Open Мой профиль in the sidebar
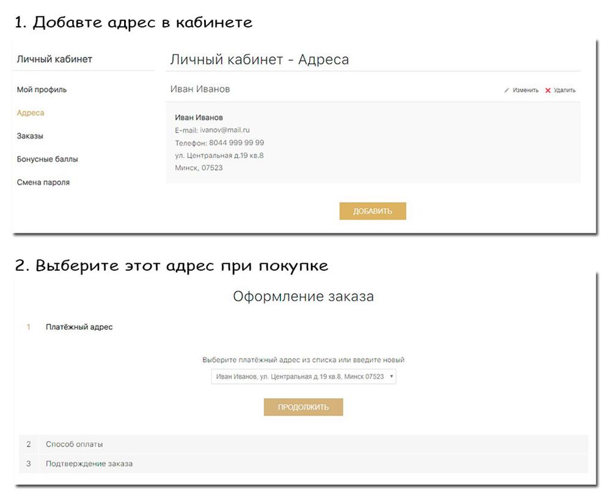 (x=42, y=90)
